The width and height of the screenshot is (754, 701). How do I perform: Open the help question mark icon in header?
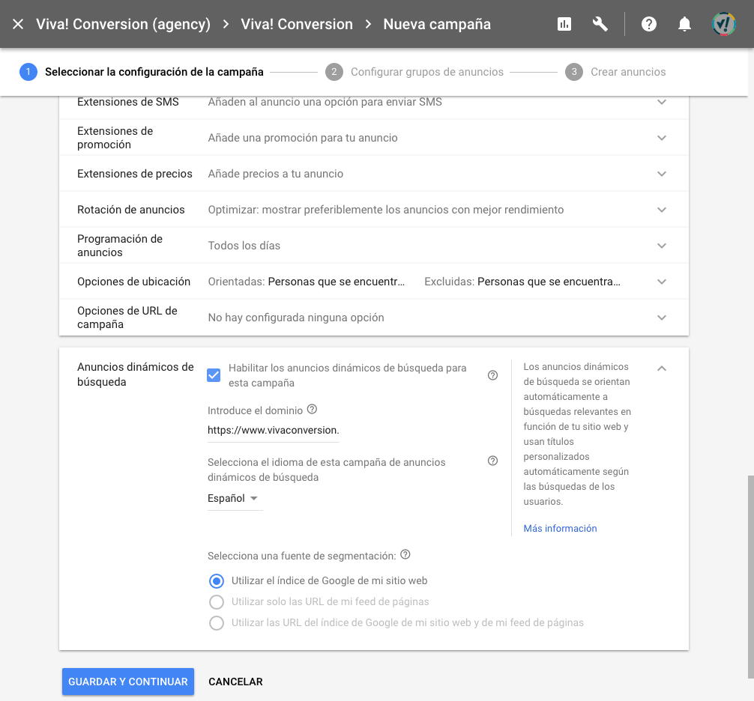(648, 24)
